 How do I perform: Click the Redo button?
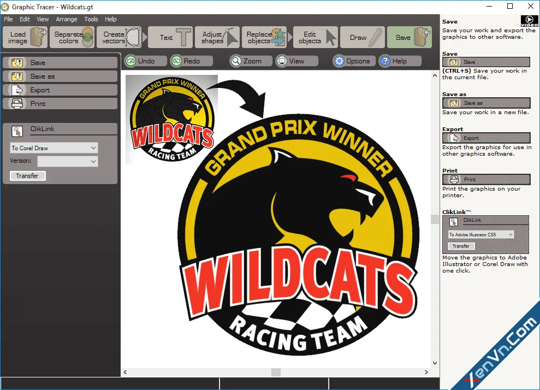pos(186,61)
